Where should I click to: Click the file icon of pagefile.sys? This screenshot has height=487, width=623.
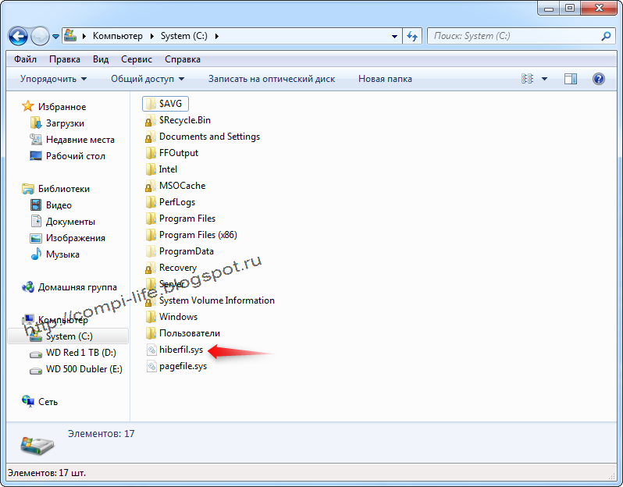click(x=151, y=366)
